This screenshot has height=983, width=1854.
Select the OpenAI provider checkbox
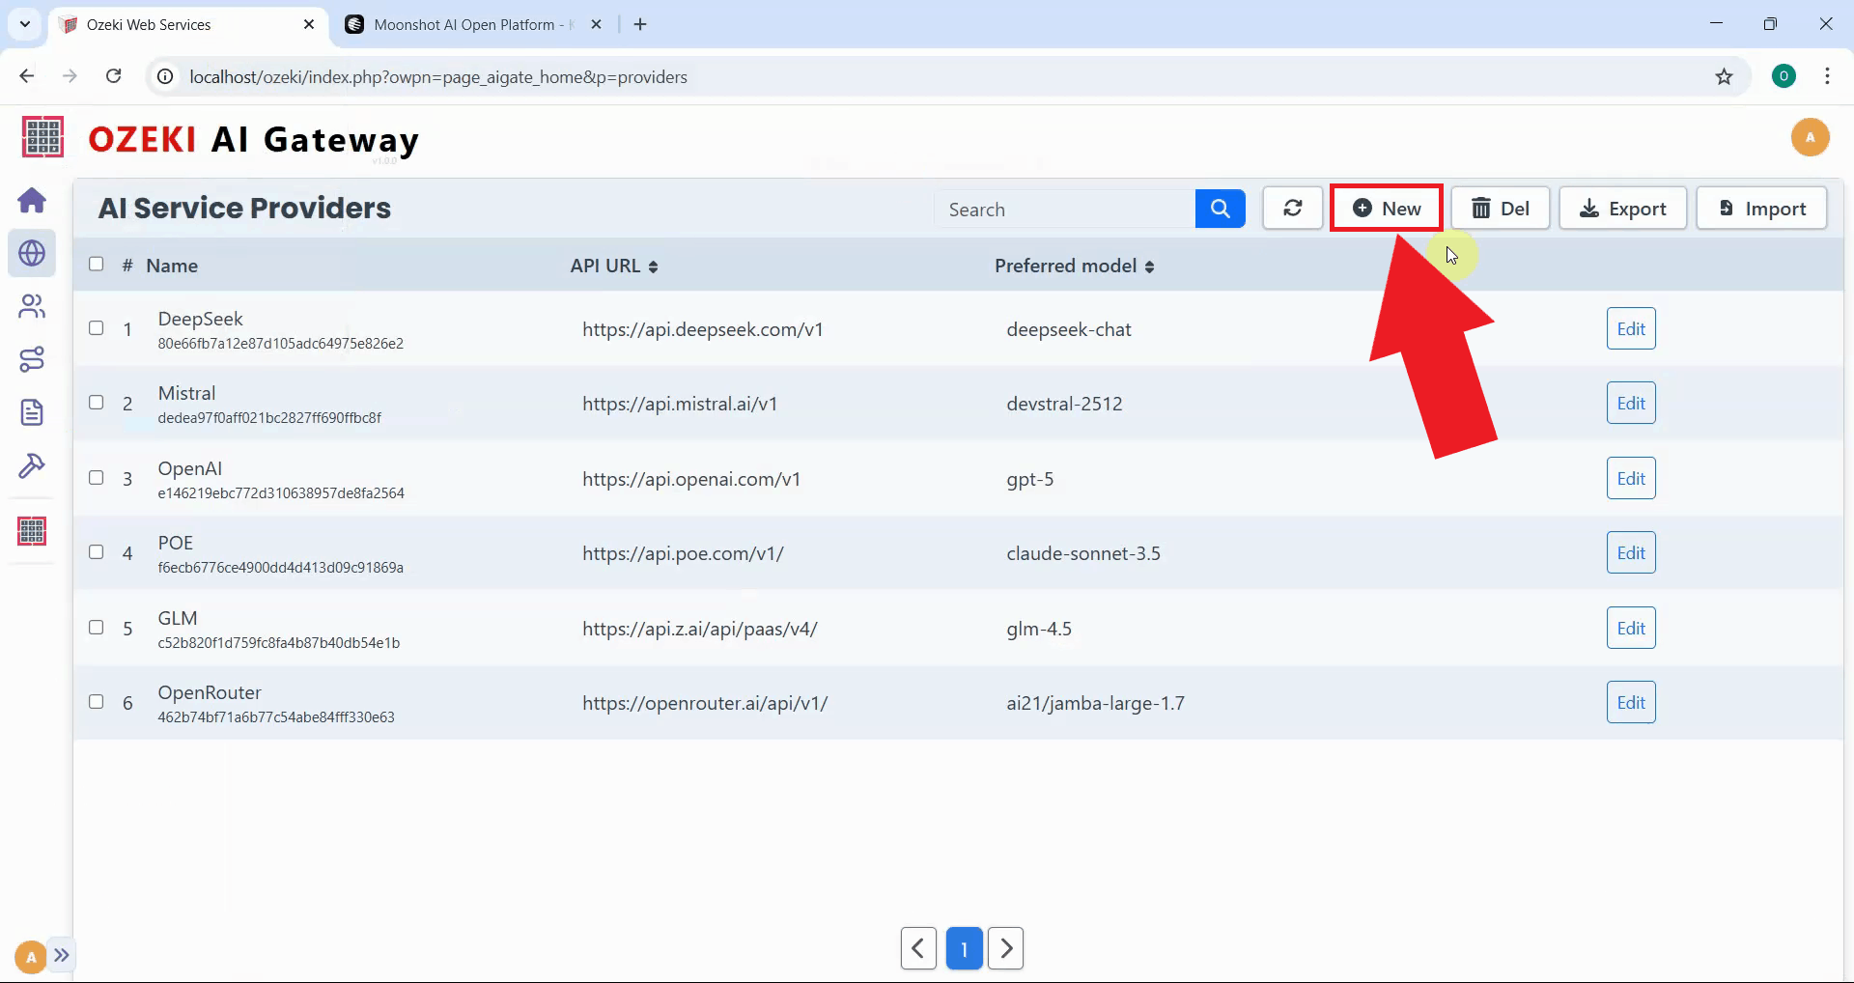97,478
